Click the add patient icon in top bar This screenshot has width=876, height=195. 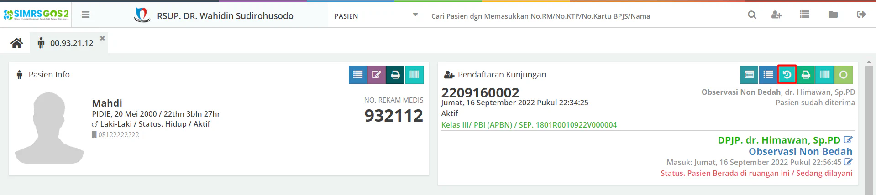pos(776,15)
